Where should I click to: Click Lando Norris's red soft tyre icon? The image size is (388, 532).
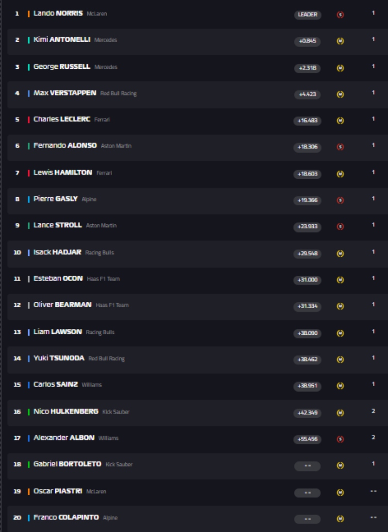point(340,15)
